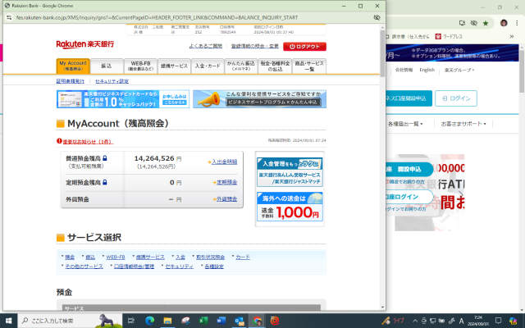This screenshot has height=328, width=525.
Task: Click 取引状況照会 link in サービス選択 box
Action: (210, 257)
